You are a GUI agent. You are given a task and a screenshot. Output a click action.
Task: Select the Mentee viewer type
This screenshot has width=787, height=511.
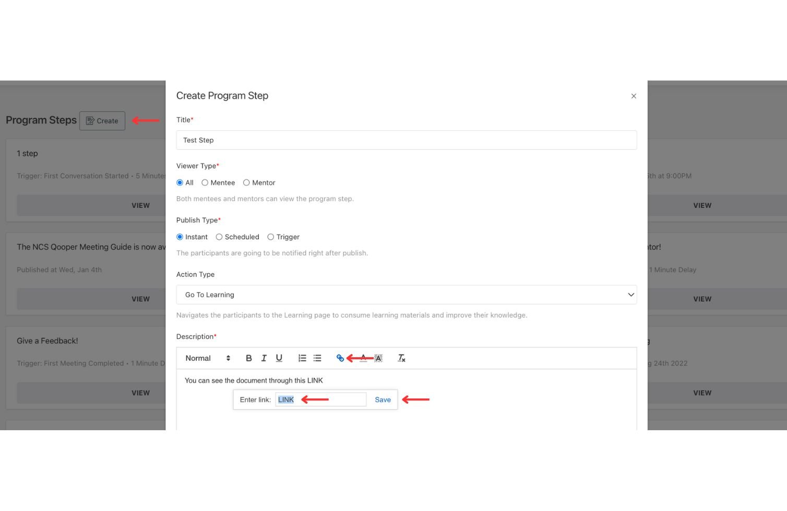click(206, 182)
